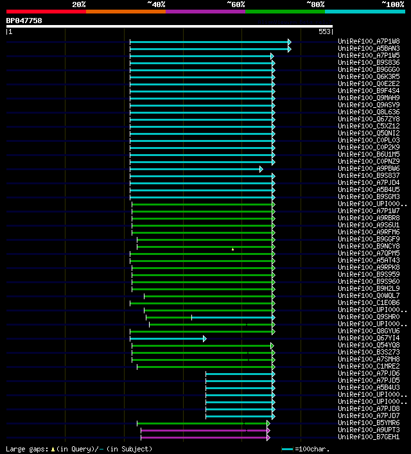This screenshot has width=411, height=454.
Task: Select the UniRef100_B9F4S4 hit label
Action: [369, 91]
